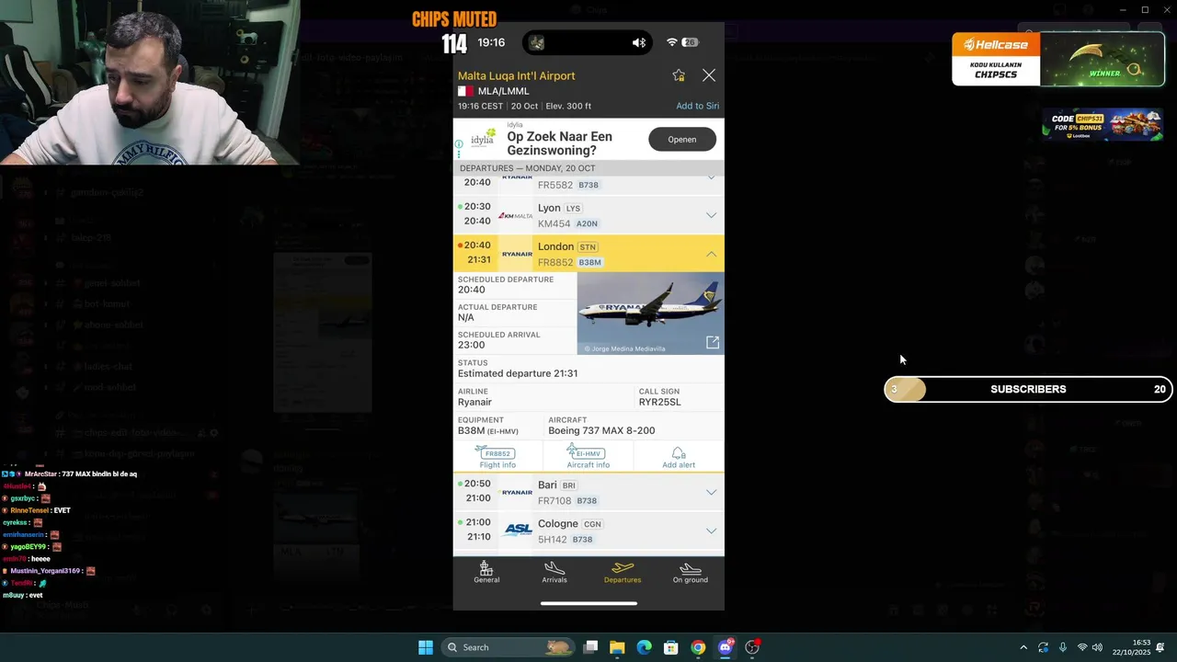Tap the phone battery indicator
Viewport: 1177px width, 662px height.
[x=691, y=42]
